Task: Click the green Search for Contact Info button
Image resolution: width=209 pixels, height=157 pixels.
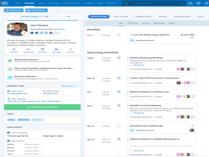Action: [x=42, y=107]
